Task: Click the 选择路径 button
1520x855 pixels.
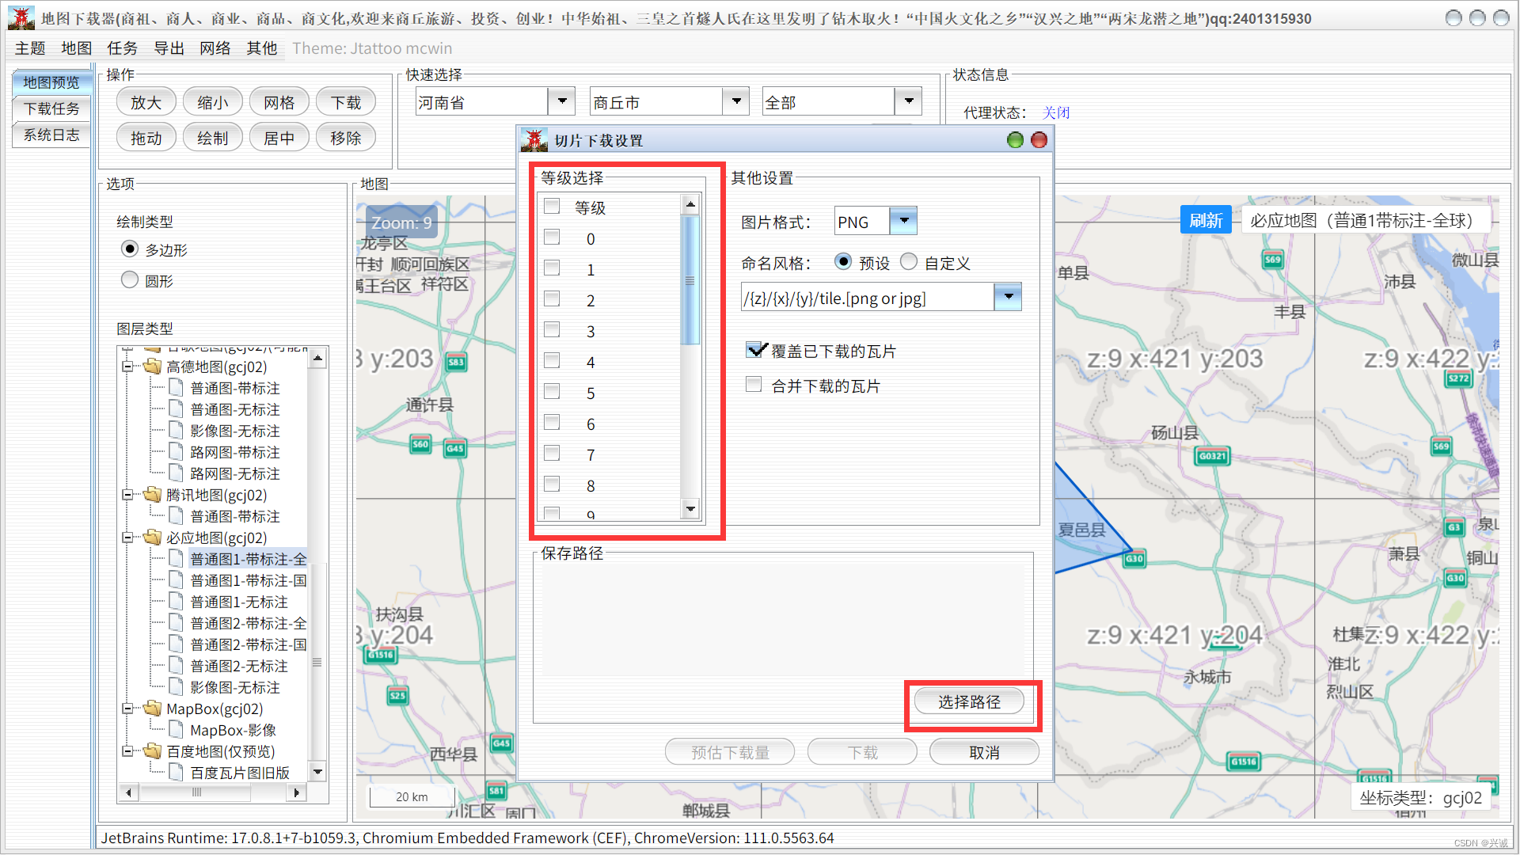Action: coord(969,701)
